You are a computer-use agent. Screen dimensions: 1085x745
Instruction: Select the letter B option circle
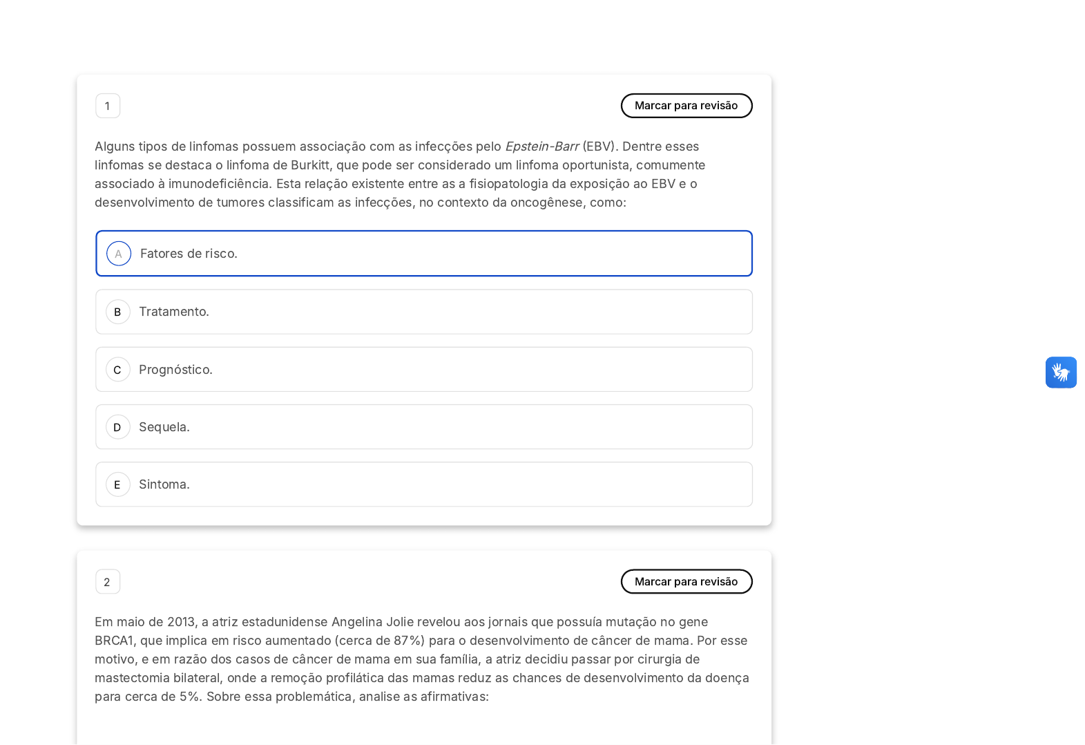pyautogui.click(x=117, y=312)
